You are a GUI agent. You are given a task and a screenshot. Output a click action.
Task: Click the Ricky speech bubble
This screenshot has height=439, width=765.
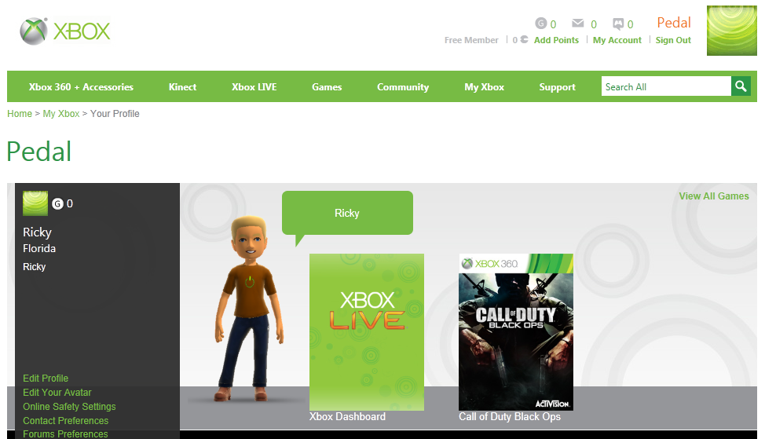coord(347,213)
